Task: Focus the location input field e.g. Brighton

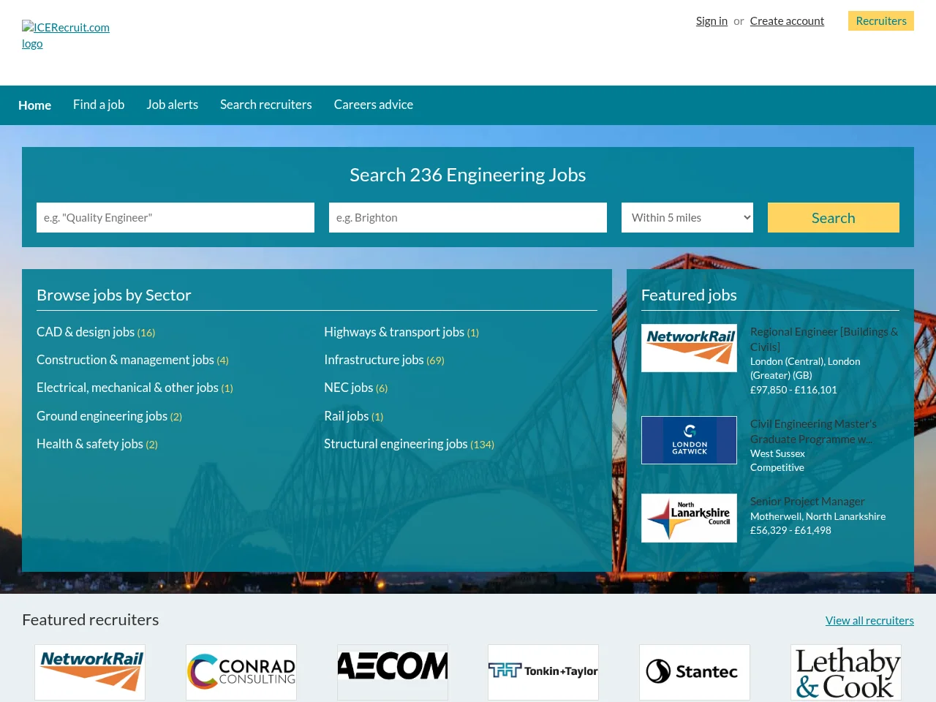Action: (468, 218)
